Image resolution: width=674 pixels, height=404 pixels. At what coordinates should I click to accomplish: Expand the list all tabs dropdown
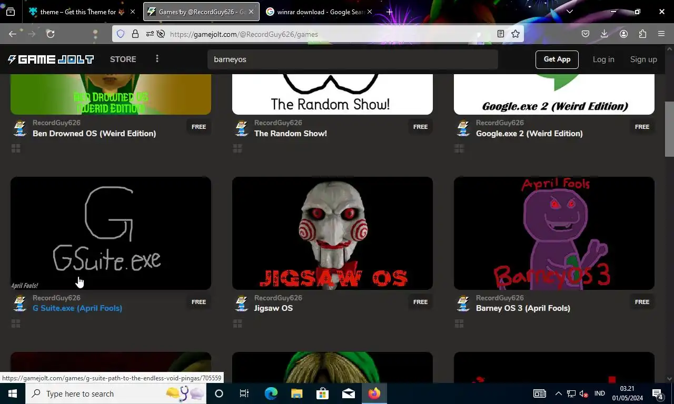click(569, 12)
